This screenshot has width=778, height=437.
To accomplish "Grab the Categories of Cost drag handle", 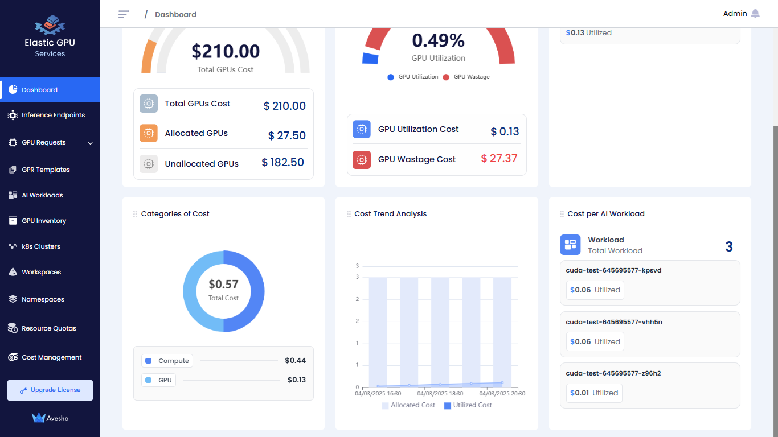I will (x=136, y=214).
